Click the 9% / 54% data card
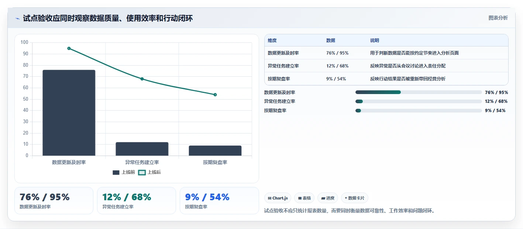 click(x=219, y=201)
